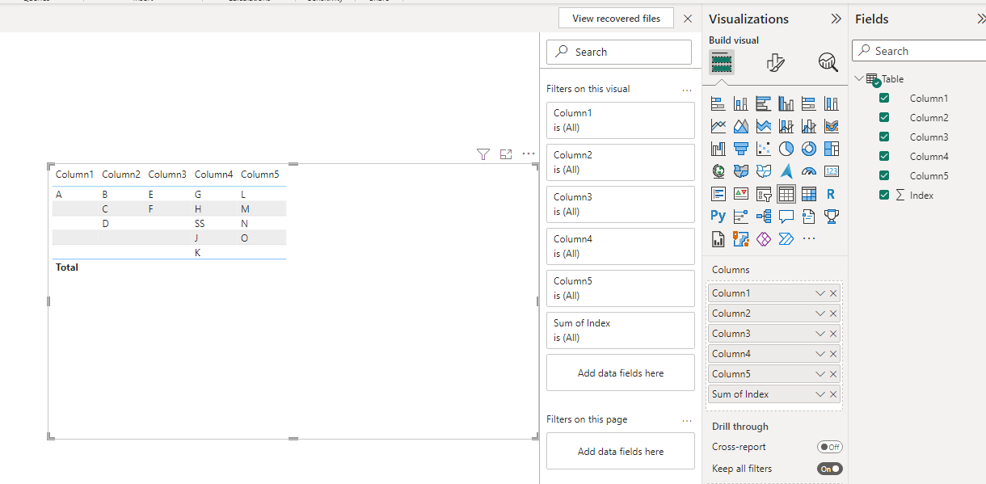The height and width of the screenshot is (484, 986).
Task: Uncheck the Column5 field checkbox
Action: 884,175
